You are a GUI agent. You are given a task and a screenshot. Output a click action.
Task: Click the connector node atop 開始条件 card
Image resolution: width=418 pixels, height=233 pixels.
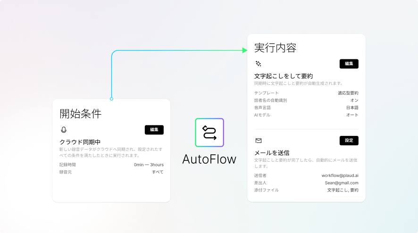coord(111,99)
